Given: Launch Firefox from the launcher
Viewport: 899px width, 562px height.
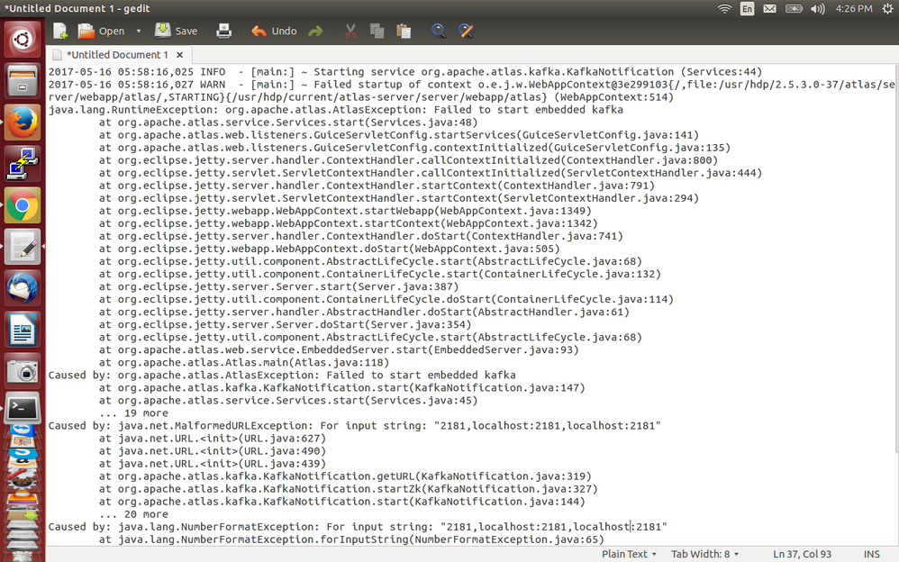Looking at the screenshot, I should pyautogui.click(x=23, y=122).
